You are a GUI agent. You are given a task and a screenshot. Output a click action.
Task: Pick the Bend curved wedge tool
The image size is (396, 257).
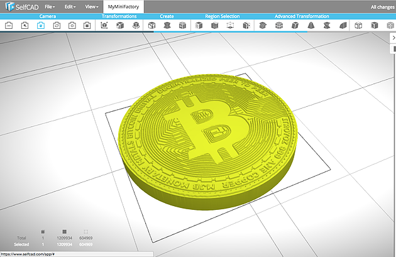point(343,25)
